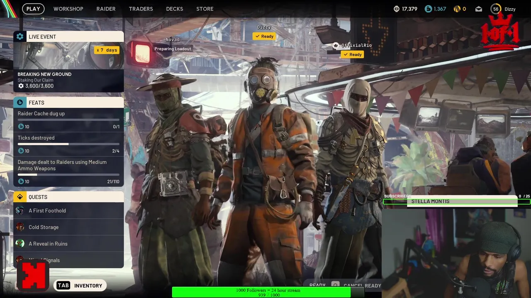531x298 pixels.
Task: Click the Dizzy name above center raider
Action: tap(264, 27)
